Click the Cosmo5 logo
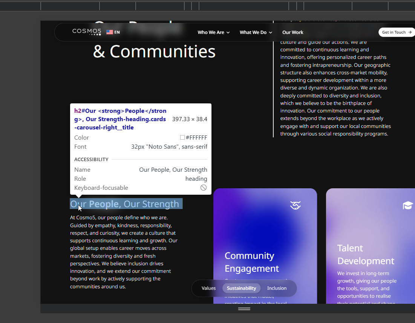 [x=87, y=32]
